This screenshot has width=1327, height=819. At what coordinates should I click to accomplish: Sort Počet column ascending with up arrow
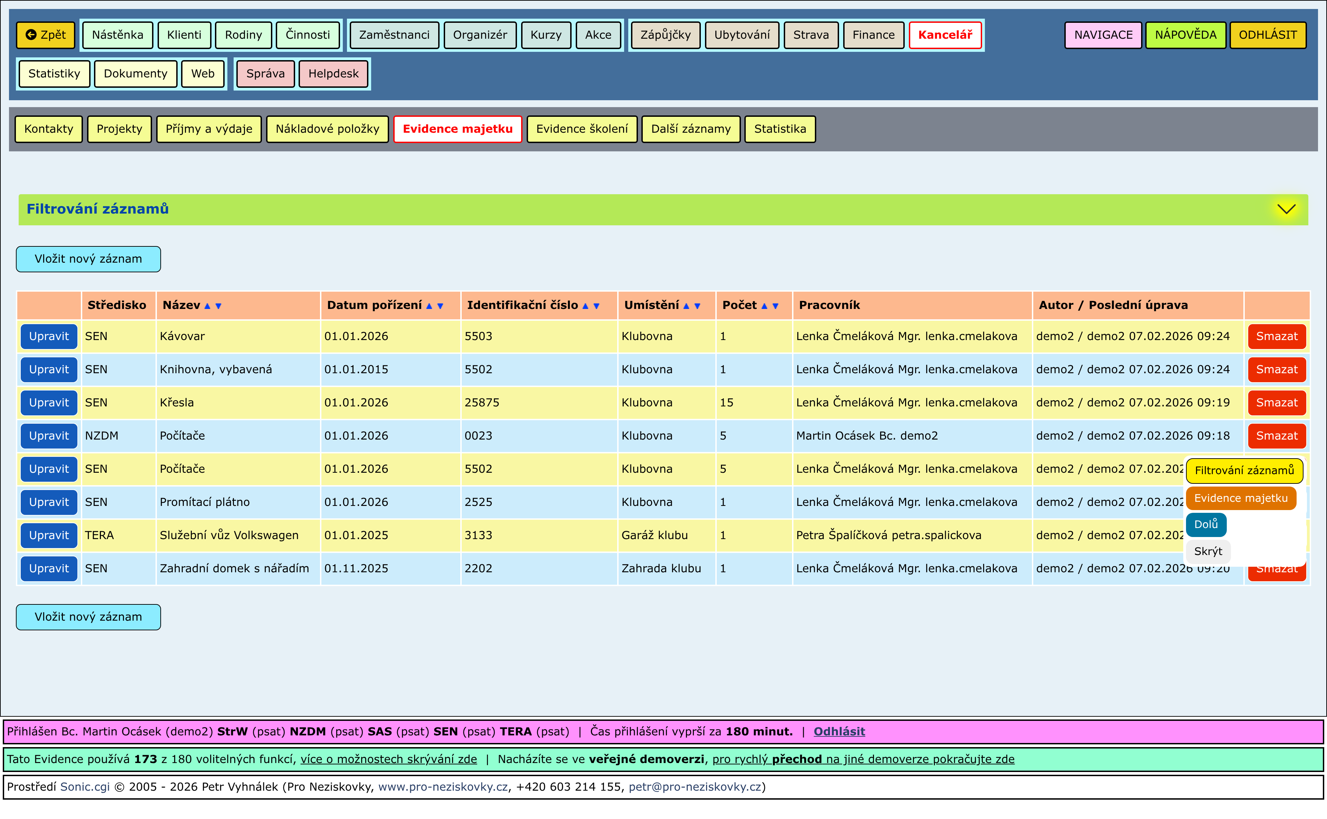tap(764, 306)
